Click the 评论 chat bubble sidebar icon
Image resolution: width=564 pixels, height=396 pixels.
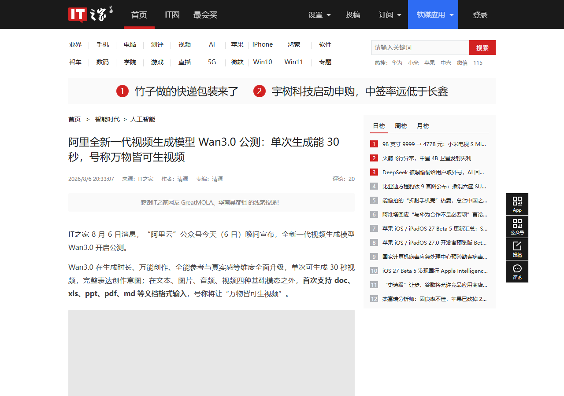pos(517,271)
